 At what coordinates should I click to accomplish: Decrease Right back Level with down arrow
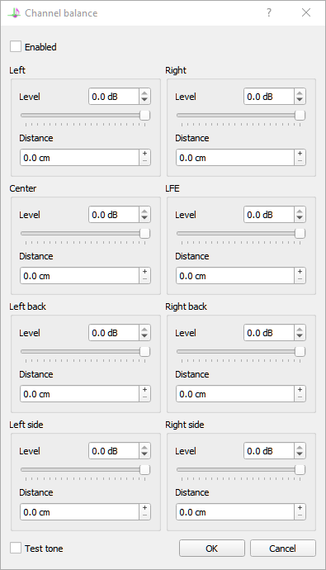[300, 336]
